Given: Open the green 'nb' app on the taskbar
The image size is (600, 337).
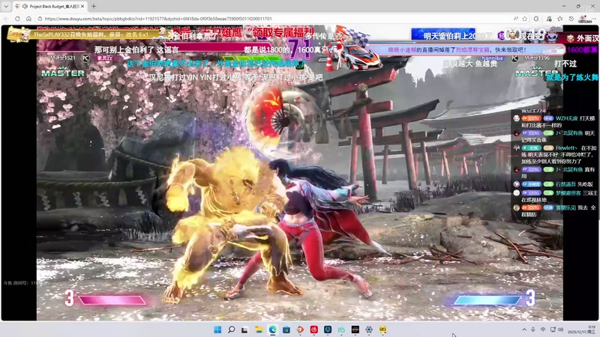Looking at the screenshot, I should click(x=341, y=330).
